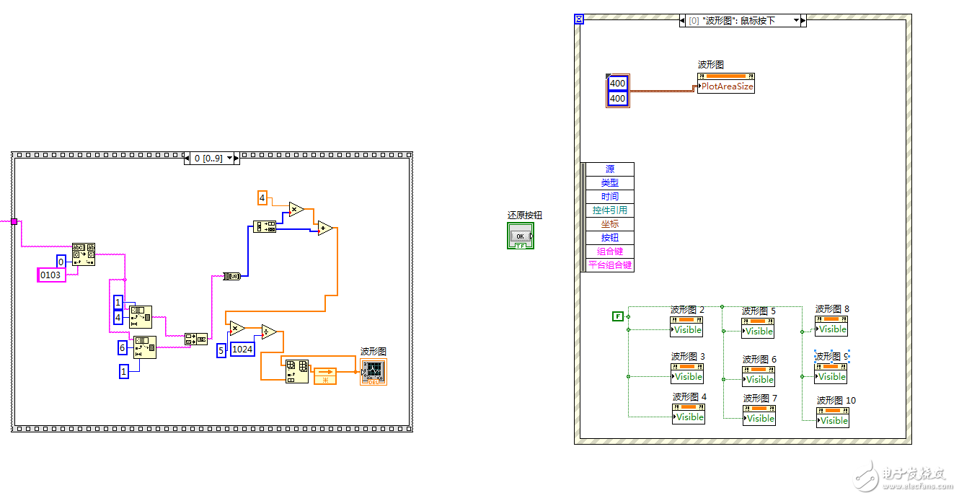Click the blue constant 4 by String Subset
Screen dimensions: 959x498
point(118,316)
